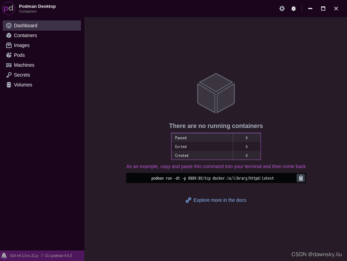Viewport: 347px width, 261px height.
Task: Maximize the Podman Desktop window
Action: point(323,9)
